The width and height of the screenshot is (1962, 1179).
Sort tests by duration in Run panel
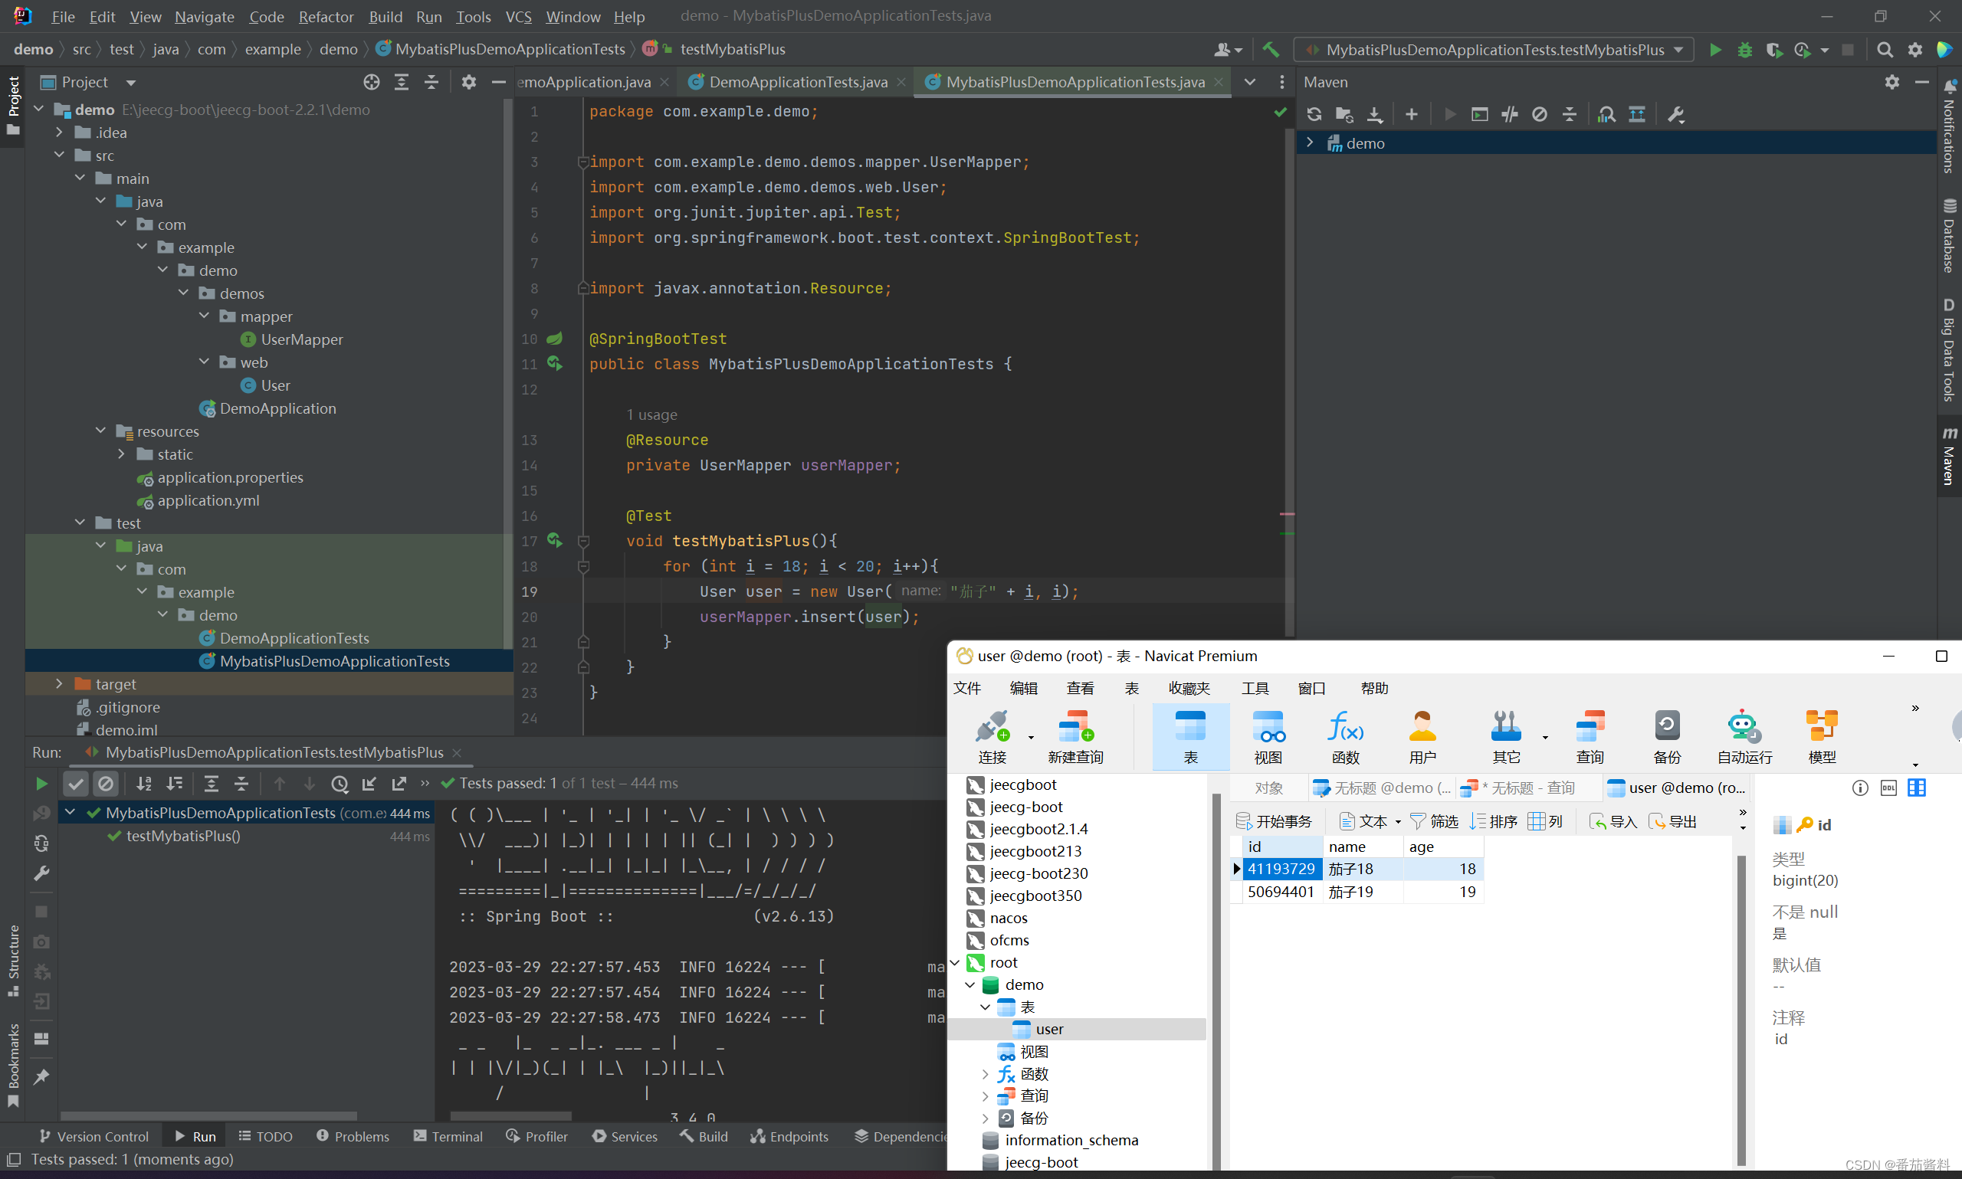tap(174, 784)
